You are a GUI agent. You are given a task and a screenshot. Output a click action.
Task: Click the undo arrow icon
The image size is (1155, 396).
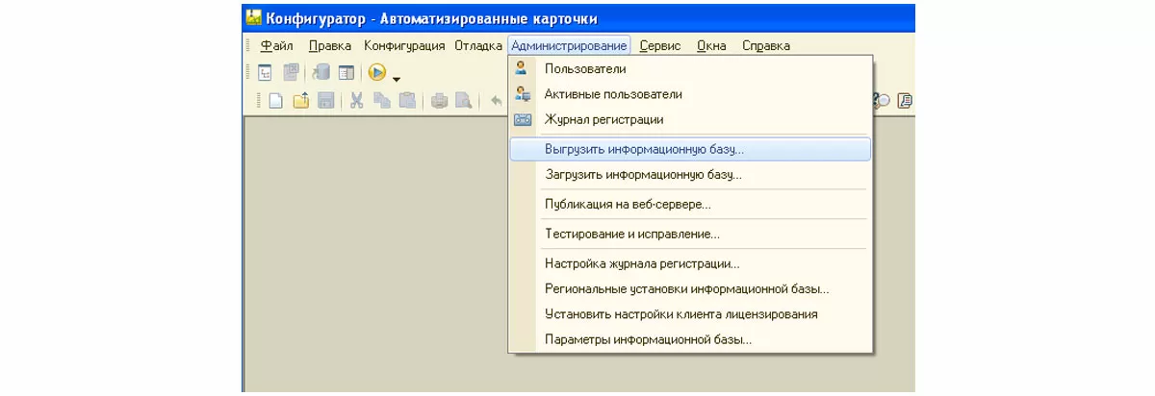coord(497,100)
